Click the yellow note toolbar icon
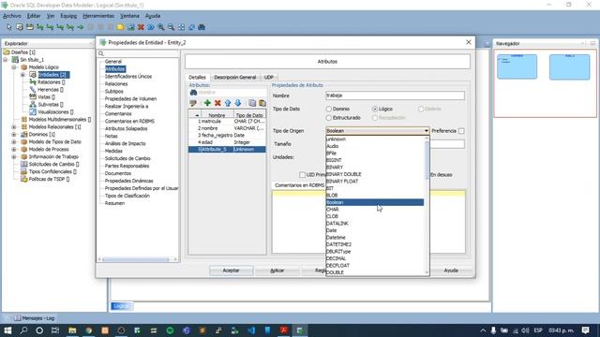Screen dimensions: 600x337 (x=121, y=27)
